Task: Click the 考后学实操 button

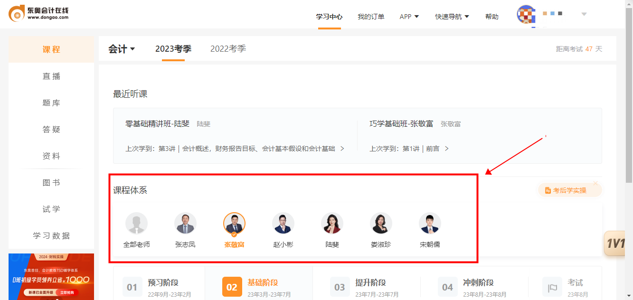Action: pos(569,190)
